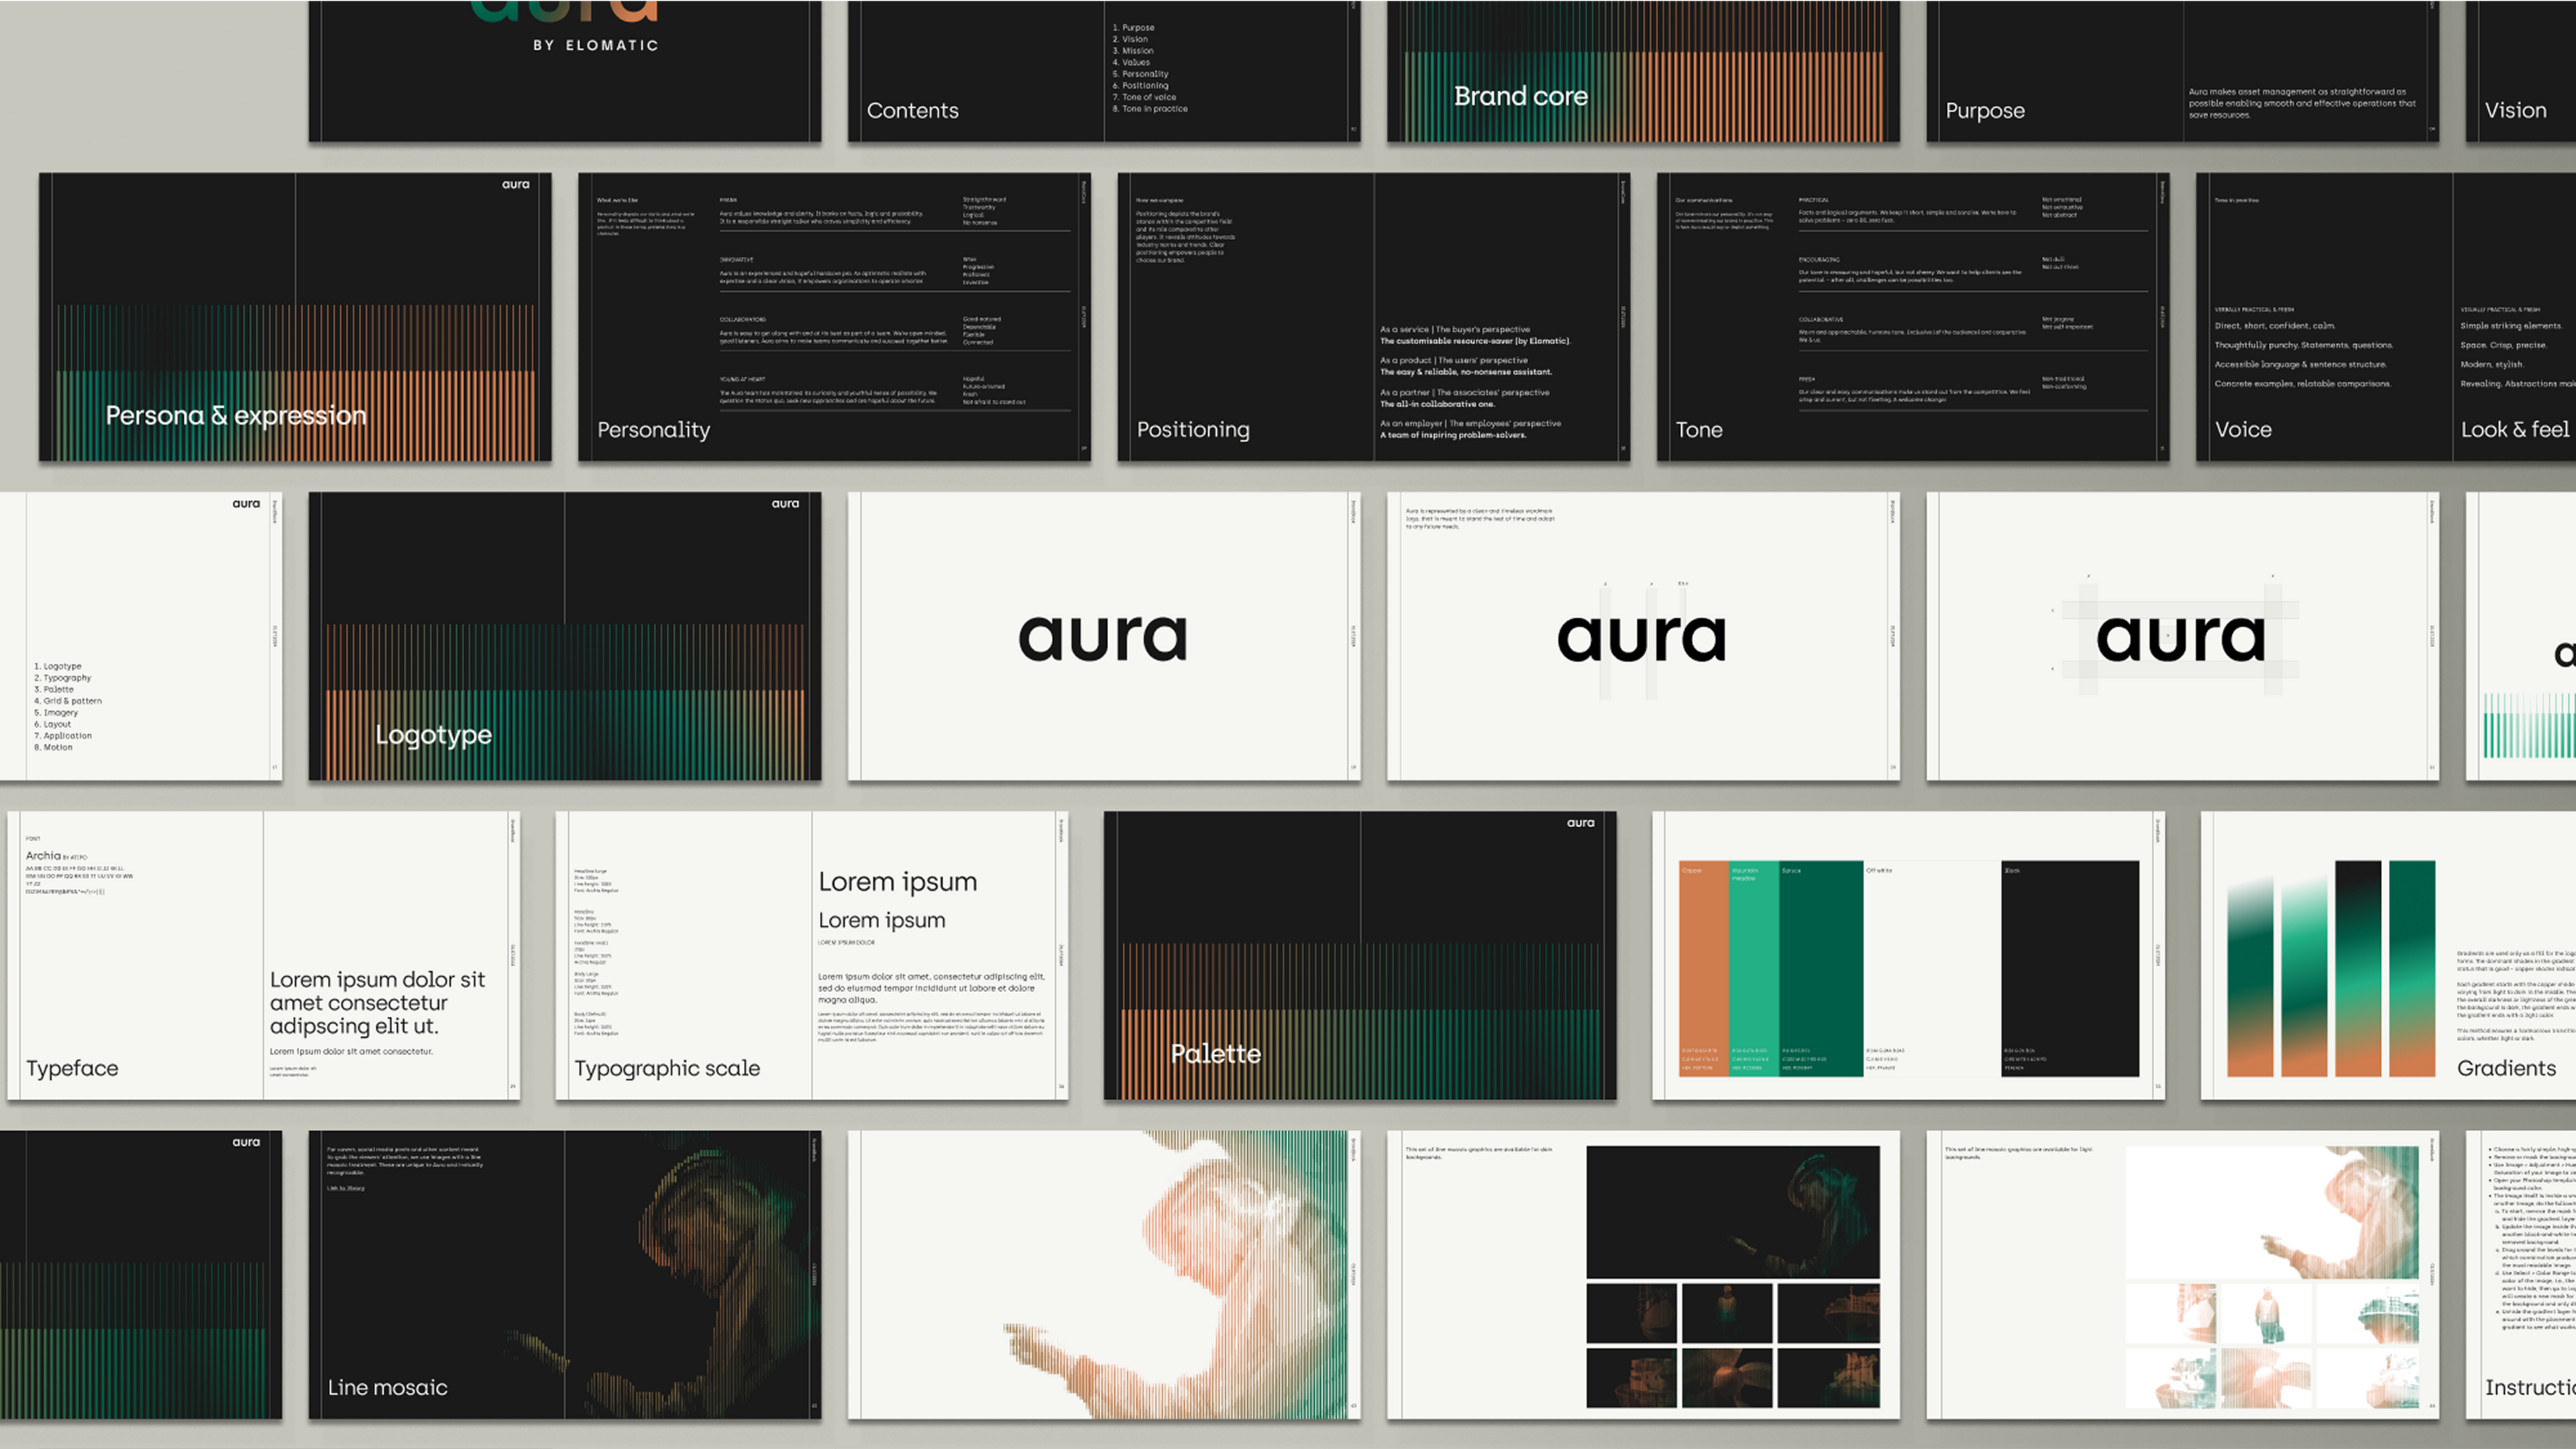
Task: Click the gradient bar with solid spruce top
Action: tap(2412, 968)
